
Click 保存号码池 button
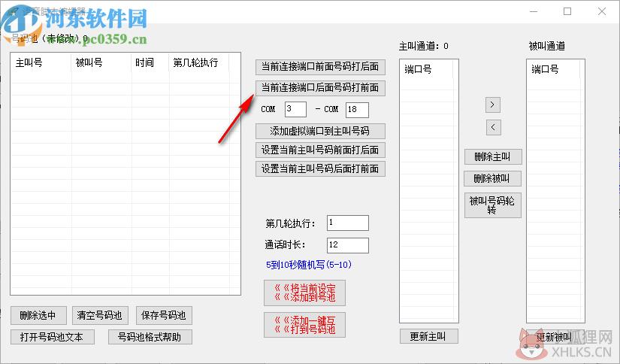[x=164, y=315]
